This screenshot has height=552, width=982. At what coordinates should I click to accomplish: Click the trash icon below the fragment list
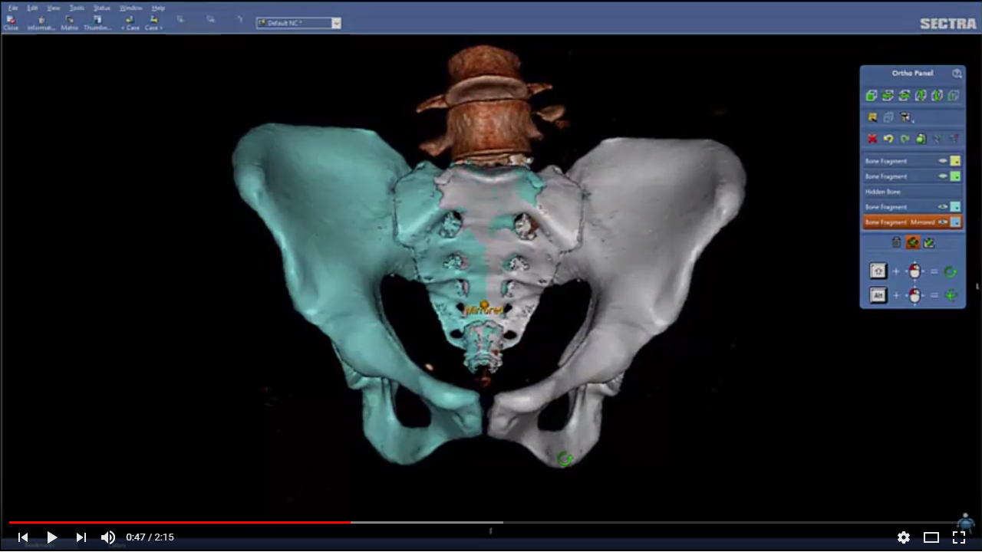click(896, 242)
